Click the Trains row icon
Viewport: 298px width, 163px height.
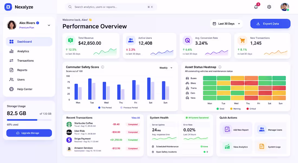coord(187,88)
